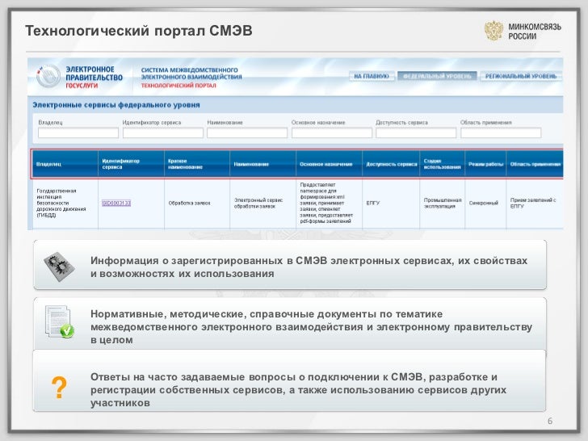Screen dimensions: 588x441
Task: Click the Технологический портал СМЭВ slide title
Action: click(138, 31)
